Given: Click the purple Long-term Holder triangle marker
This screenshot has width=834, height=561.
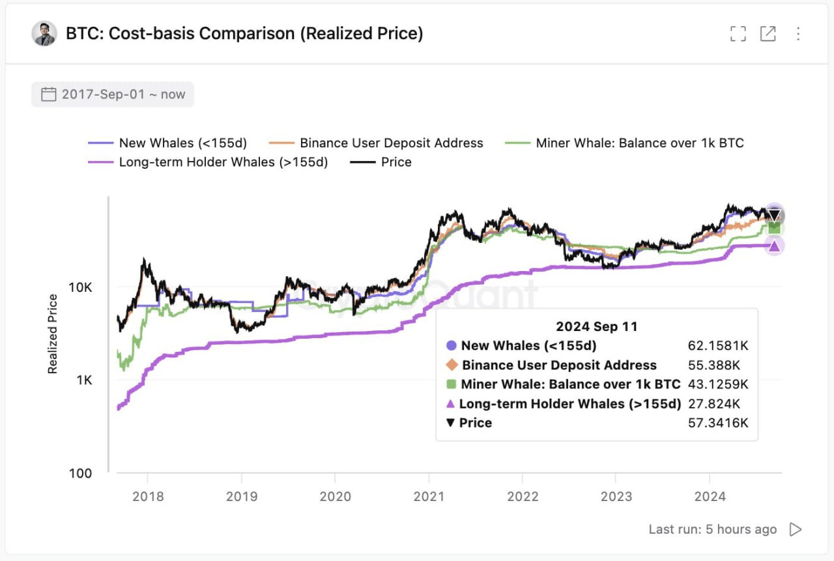Looking at the screenshot, I should pyautogui.click(x=774, y=246).
